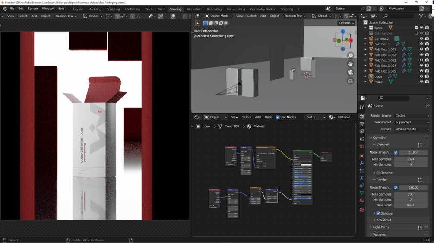The image size is (434, 243).
Task: Open the Device GPU Compute dropdown
Action: [412, 129]
